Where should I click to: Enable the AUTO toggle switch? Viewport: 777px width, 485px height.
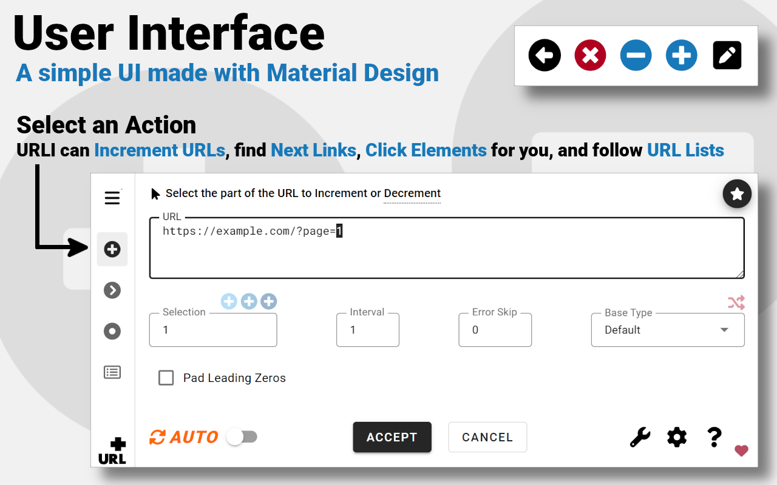(242, 436)
